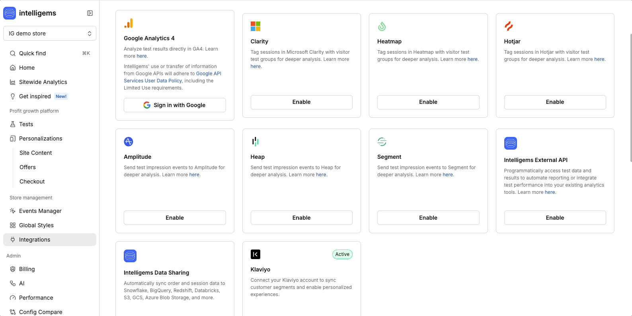Image resolution: width=632 pixels, height=316 pixels.
Task: Enable the Segment integration
Action: [x=428, y=218]
